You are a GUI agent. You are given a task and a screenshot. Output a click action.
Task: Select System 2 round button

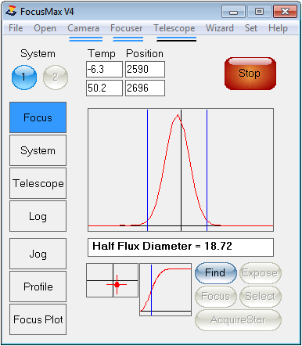[56, 77]
